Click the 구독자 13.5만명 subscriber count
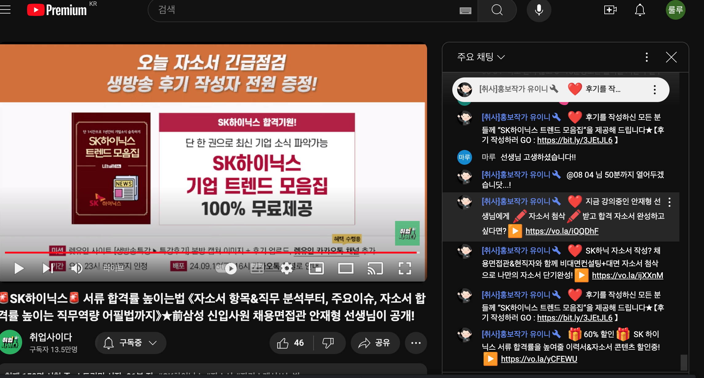The image size is (704, 378). [54, 349]
